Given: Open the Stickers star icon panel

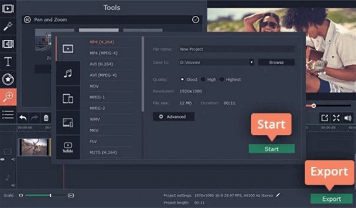Looking at the screenshot, I should point(8,79).
